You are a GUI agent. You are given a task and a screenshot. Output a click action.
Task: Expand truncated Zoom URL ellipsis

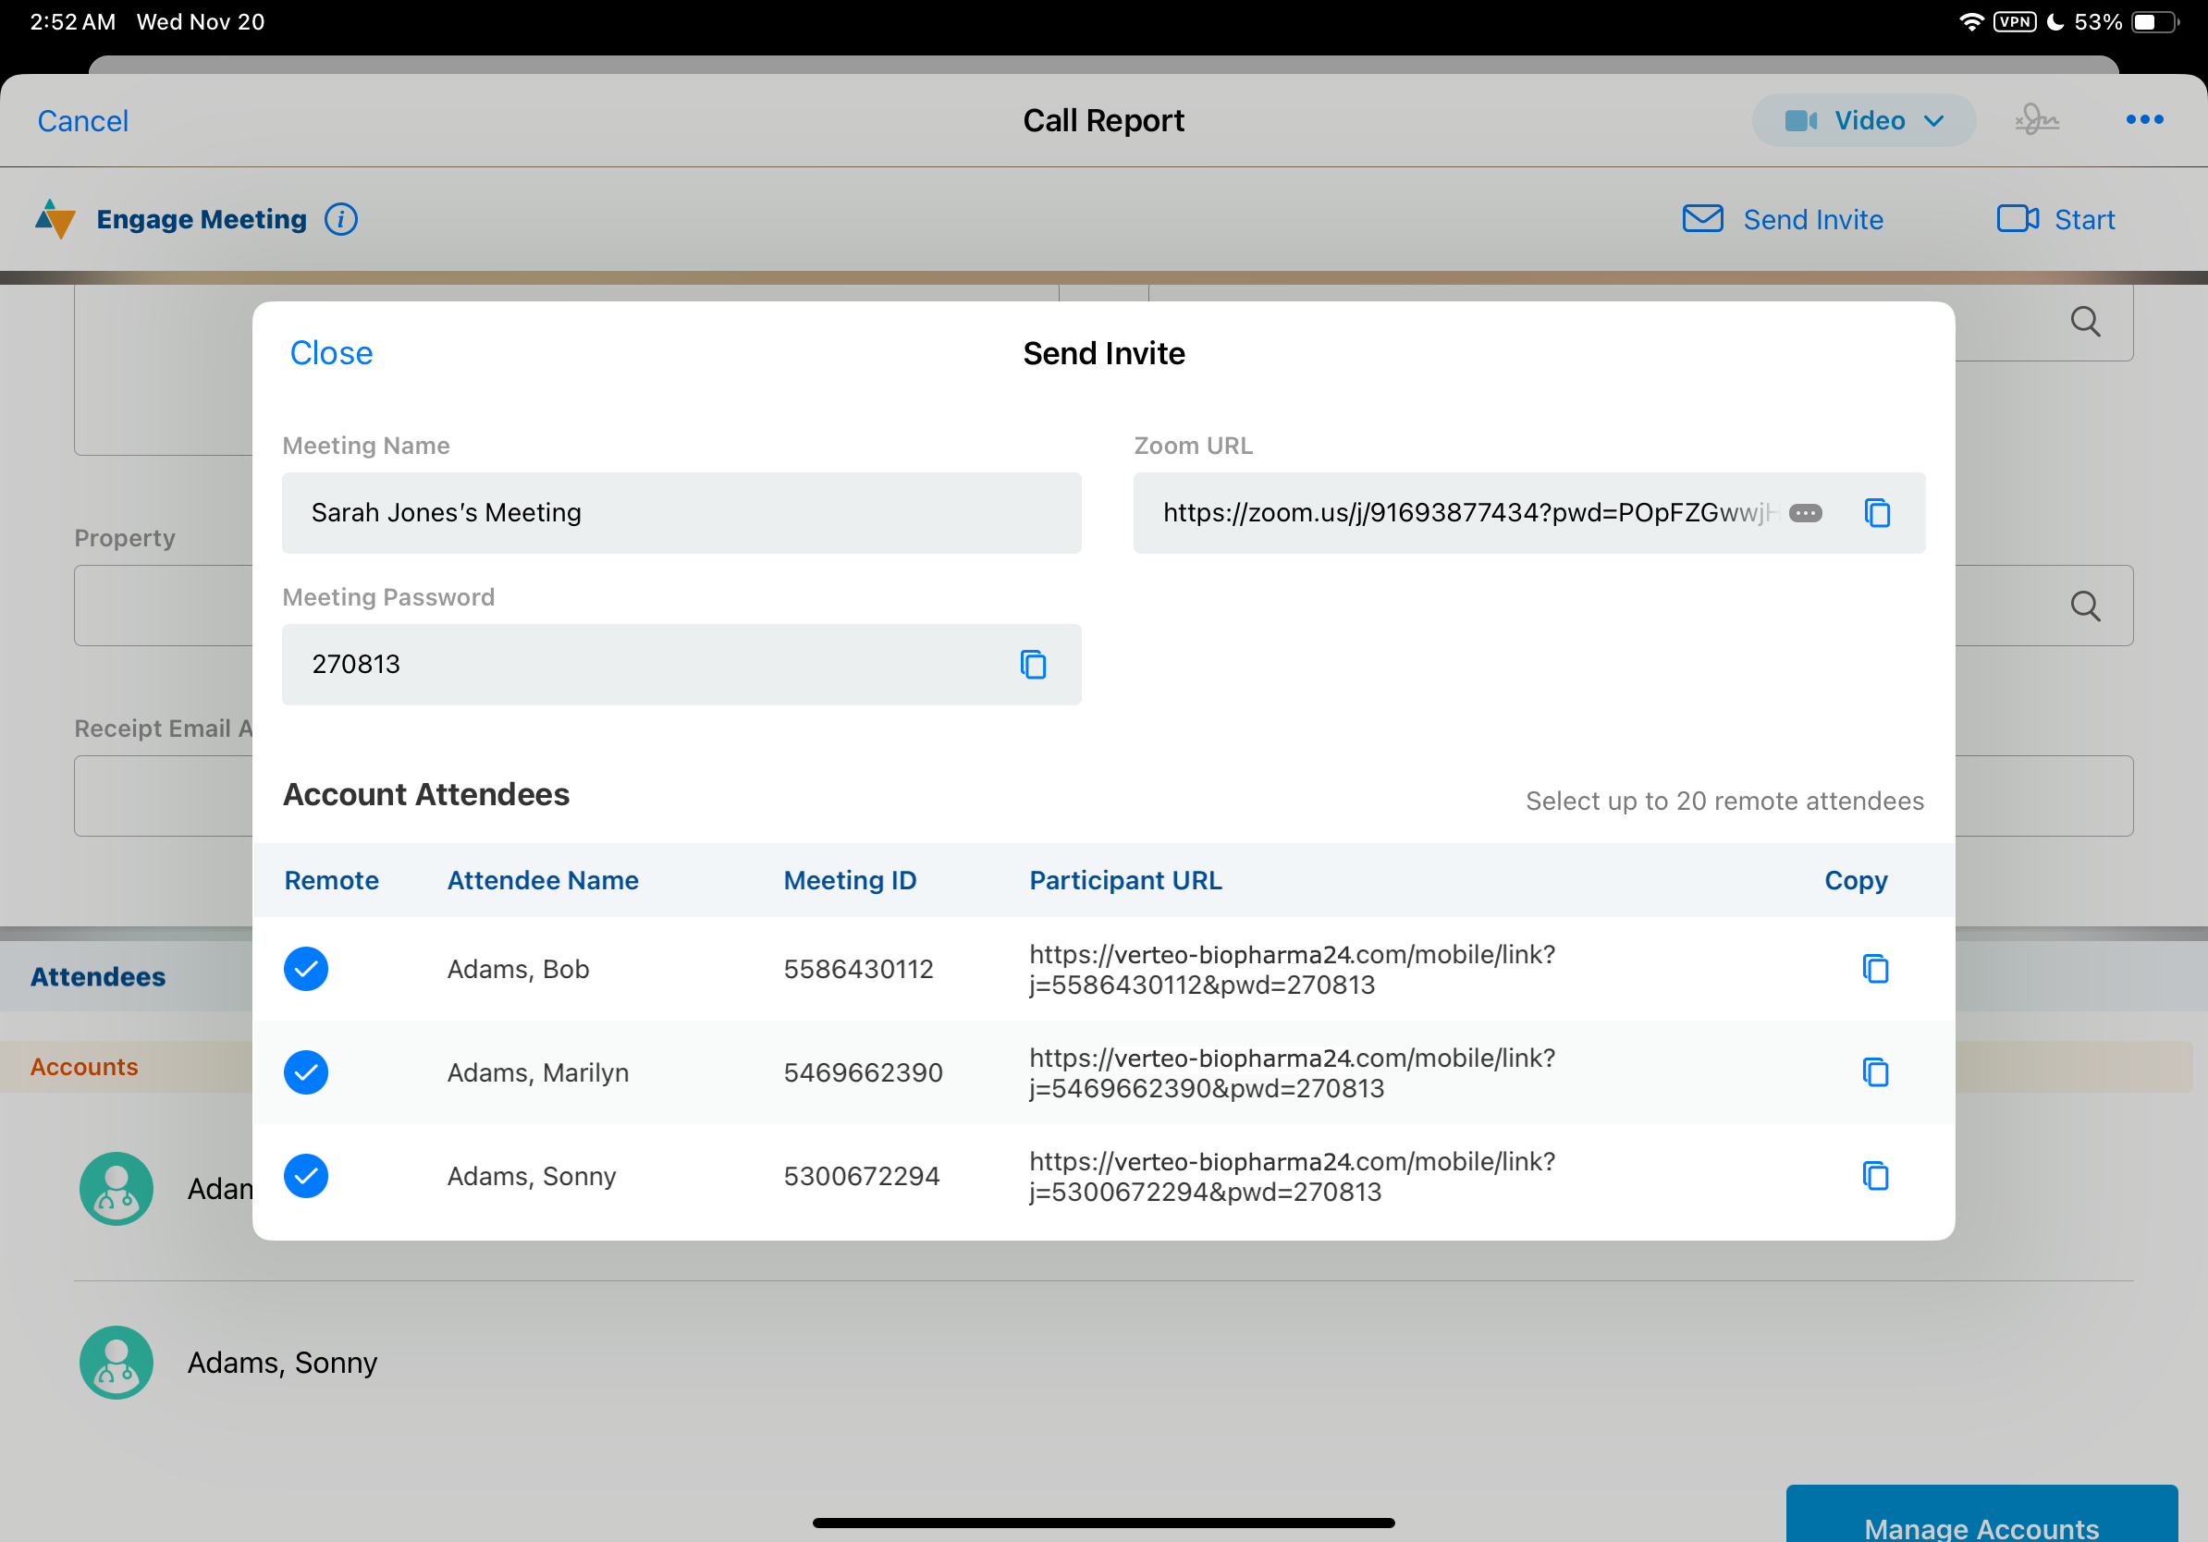(1804, 513)
